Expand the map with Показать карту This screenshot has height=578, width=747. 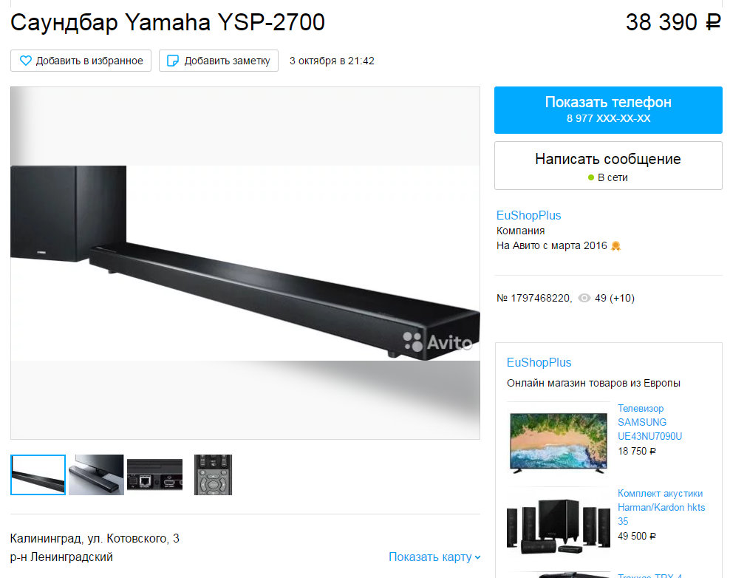pos(434,557)
